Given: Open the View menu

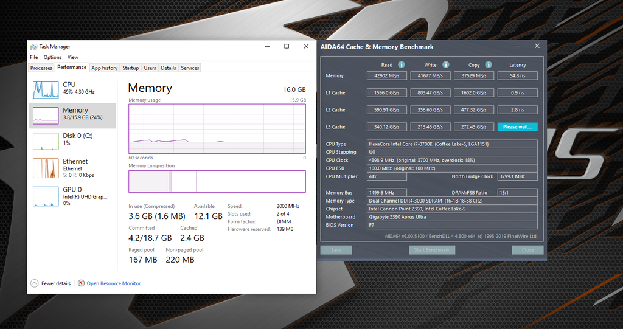Looking at the screenshot, I should pos(72,57).
